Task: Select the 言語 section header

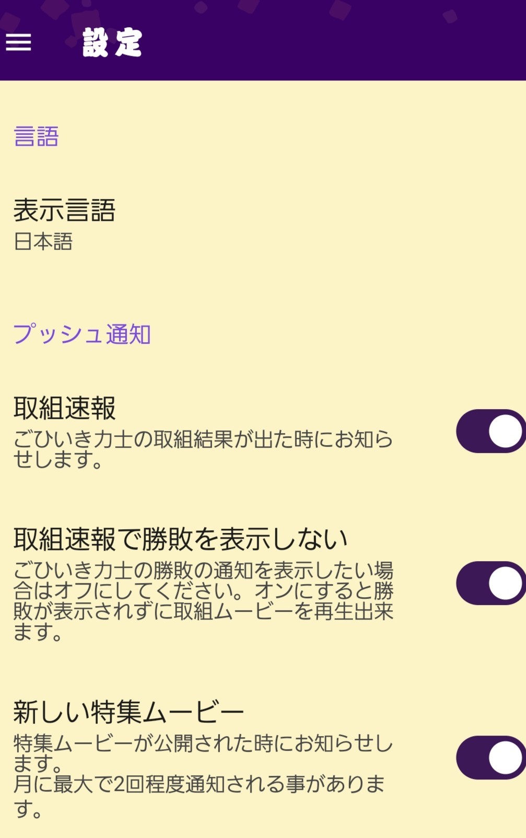Action: (36, 137)
